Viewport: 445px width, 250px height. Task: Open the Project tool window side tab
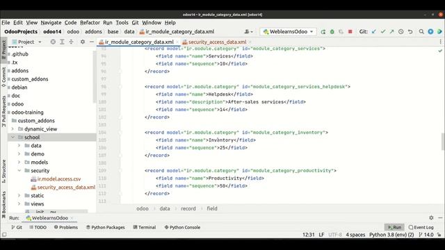3,49
